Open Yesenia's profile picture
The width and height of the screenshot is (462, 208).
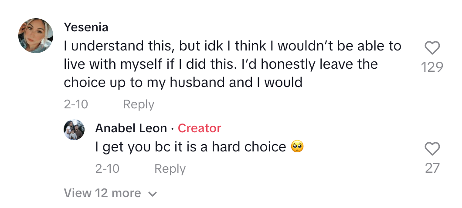[x=36, y=36]
